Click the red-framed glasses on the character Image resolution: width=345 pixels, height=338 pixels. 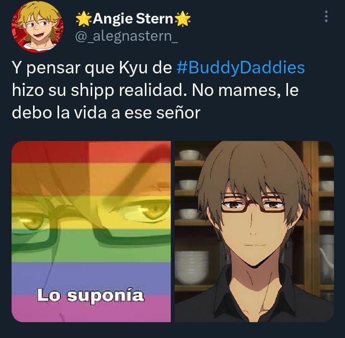point(253,202)
